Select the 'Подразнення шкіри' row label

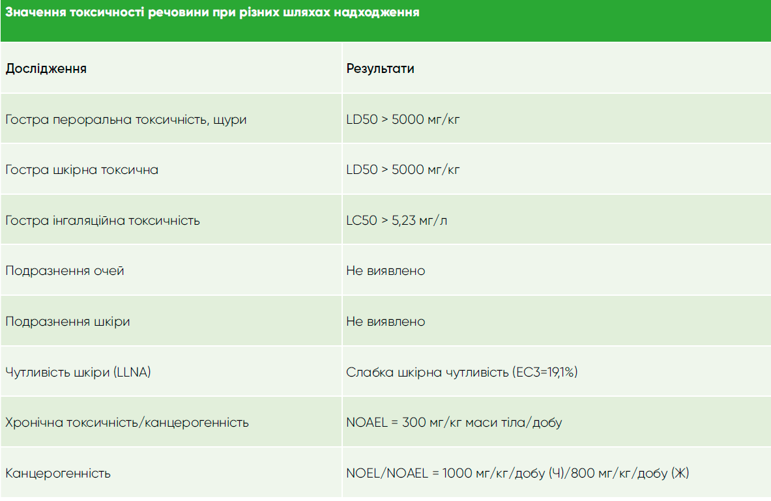tap(67, 322)
